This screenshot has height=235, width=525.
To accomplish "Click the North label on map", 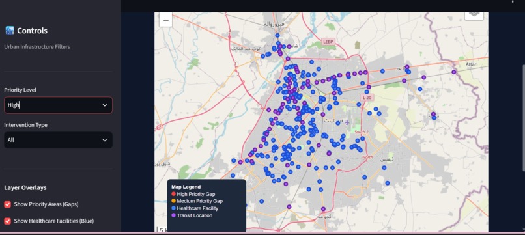I will pyautogui.click(x=367, y=157).
